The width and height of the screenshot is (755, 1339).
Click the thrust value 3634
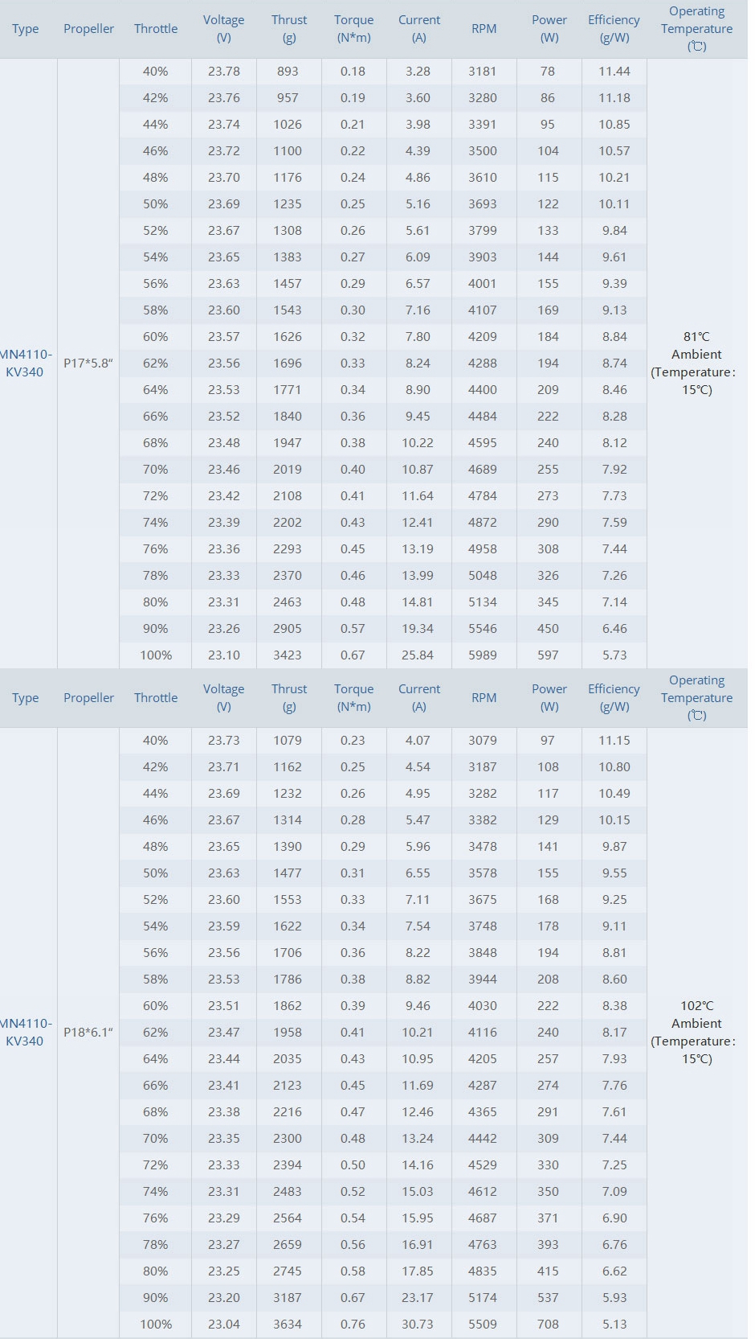click(288, 1325)
